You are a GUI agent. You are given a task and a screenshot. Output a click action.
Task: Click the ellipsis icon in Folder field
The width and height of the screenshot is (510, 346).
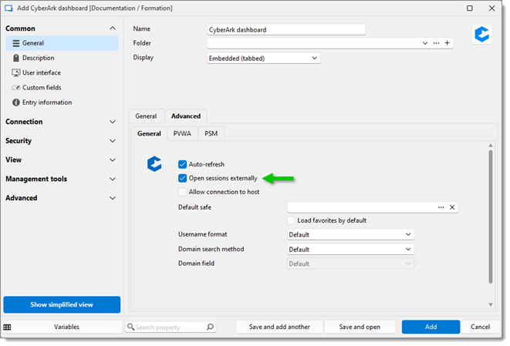[436, 43]
